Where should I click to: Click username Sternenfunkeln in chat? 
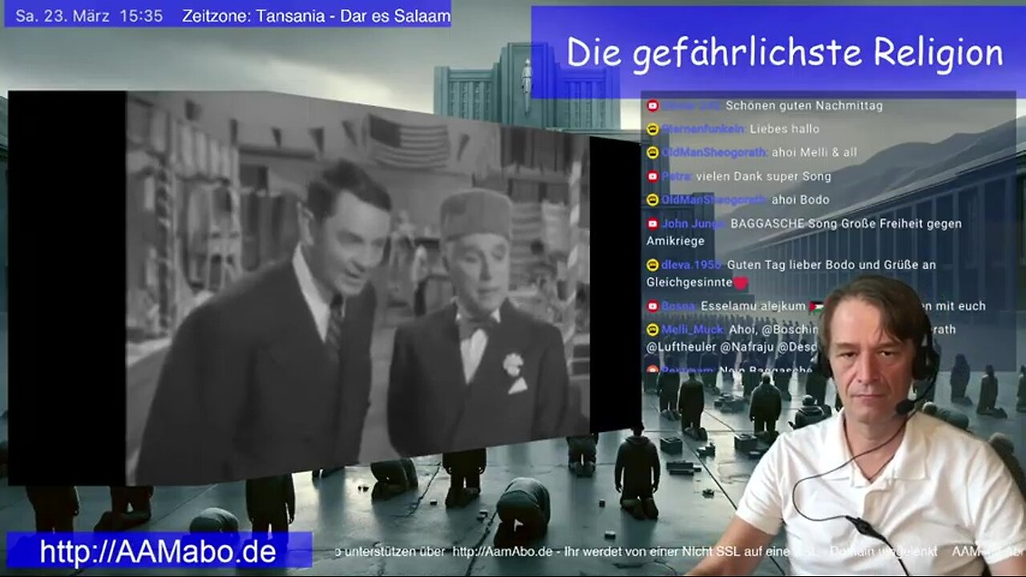click(x=703, y=129)
